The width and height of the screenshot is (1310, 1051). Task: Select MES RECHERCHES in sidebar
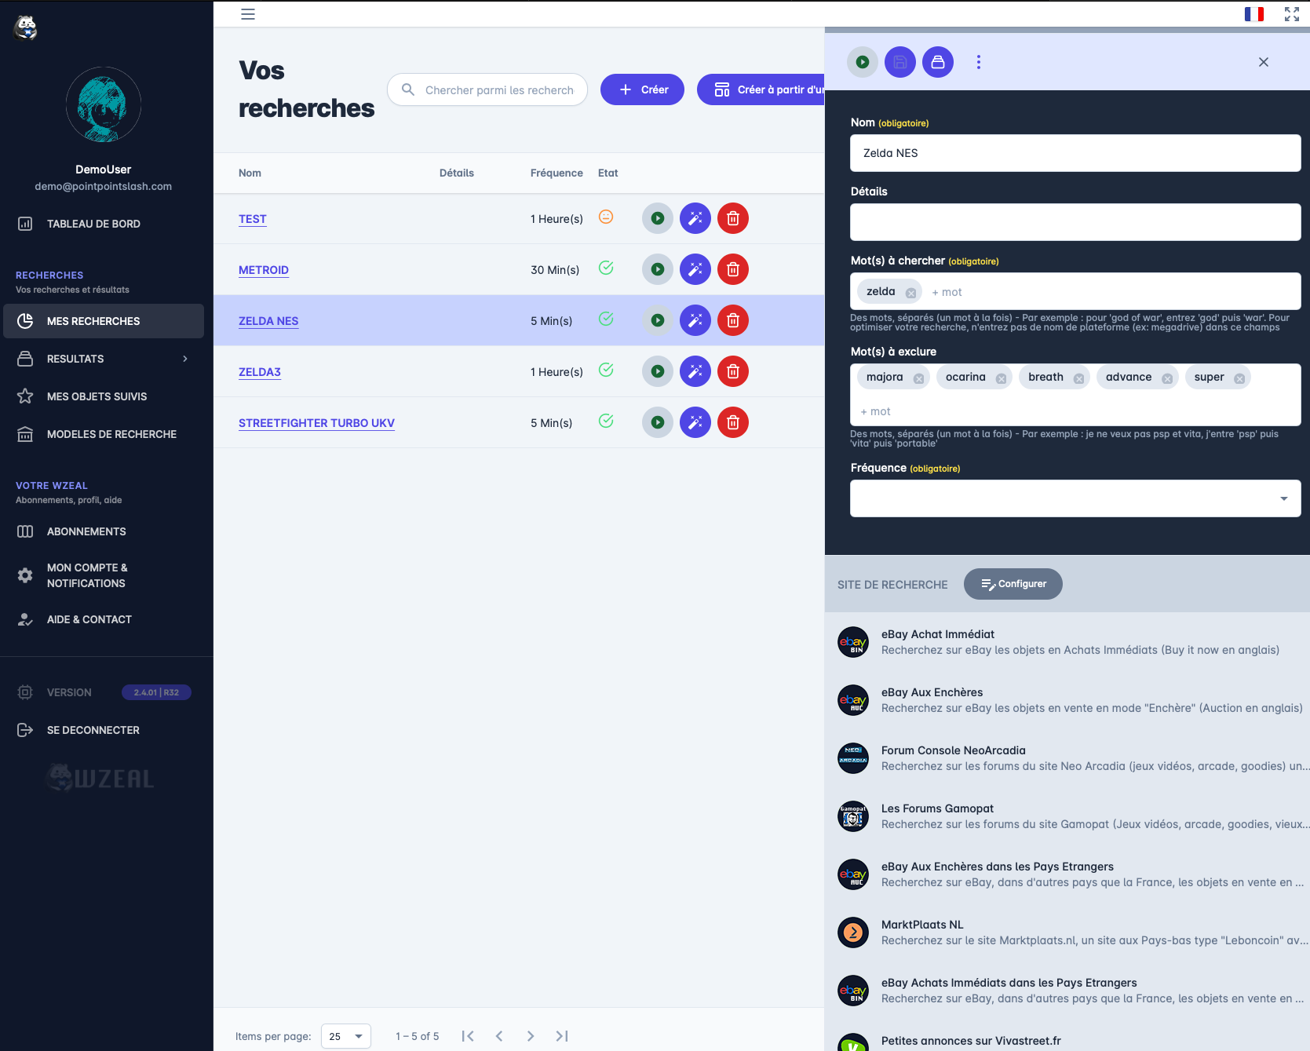103,321
